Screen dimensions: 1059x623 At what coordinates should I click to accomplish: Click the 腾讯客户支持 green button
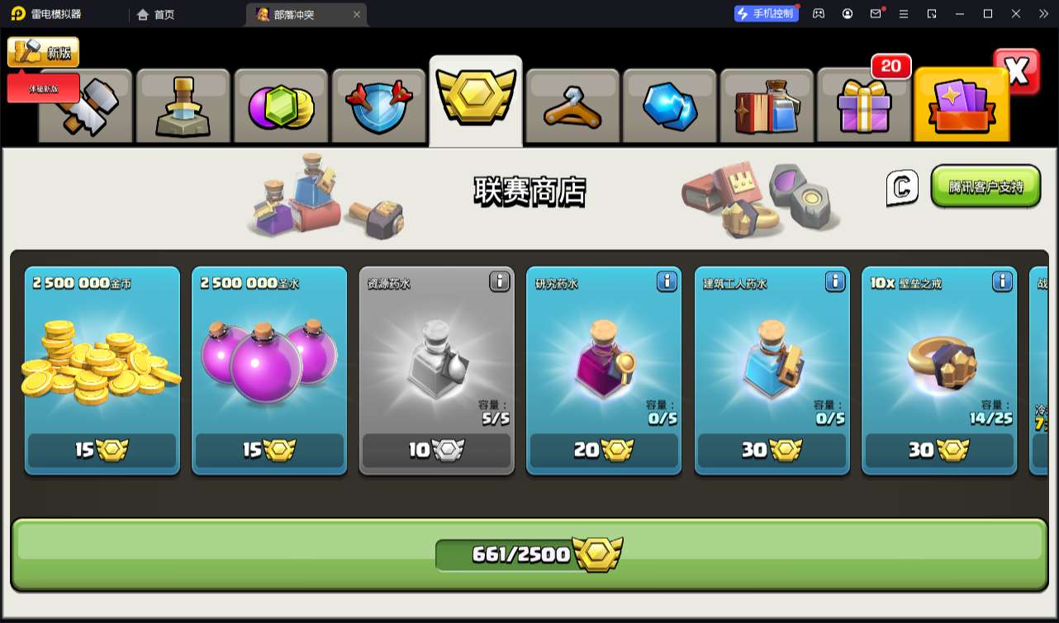tap(985, 186)
